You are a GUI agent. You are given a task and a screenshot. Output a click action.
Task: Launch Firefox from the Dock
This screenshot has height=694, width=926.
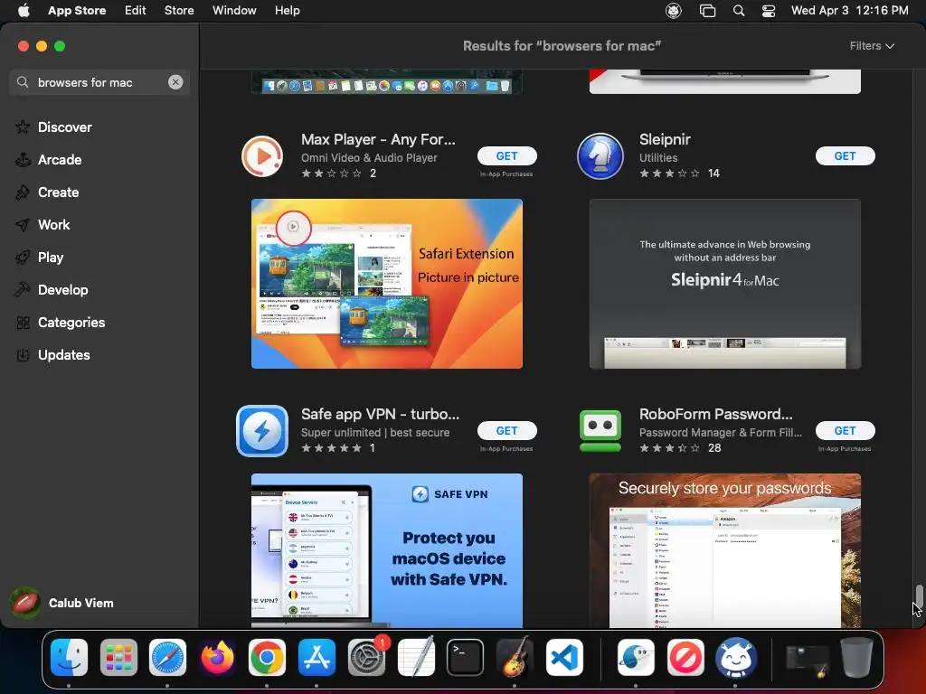coord(217,658)
